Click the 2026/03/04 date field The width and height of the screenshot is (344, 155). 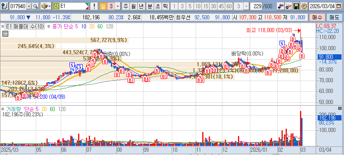(322, 6)
